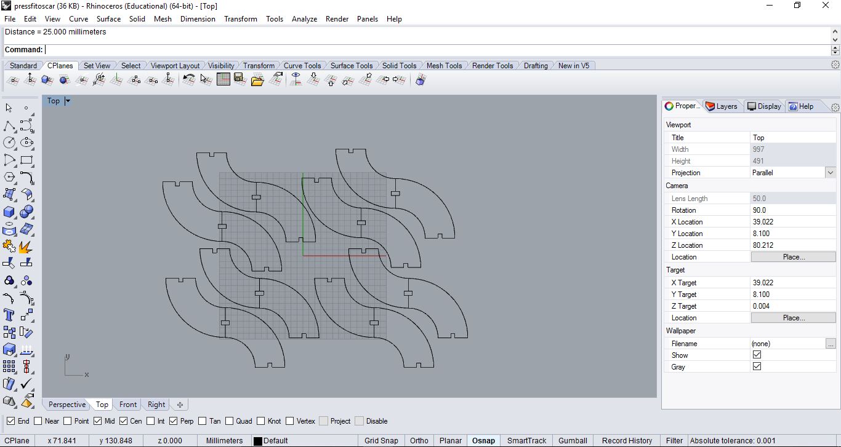
Task: Click the Group objects icon
Action: [x=9, y=280]
